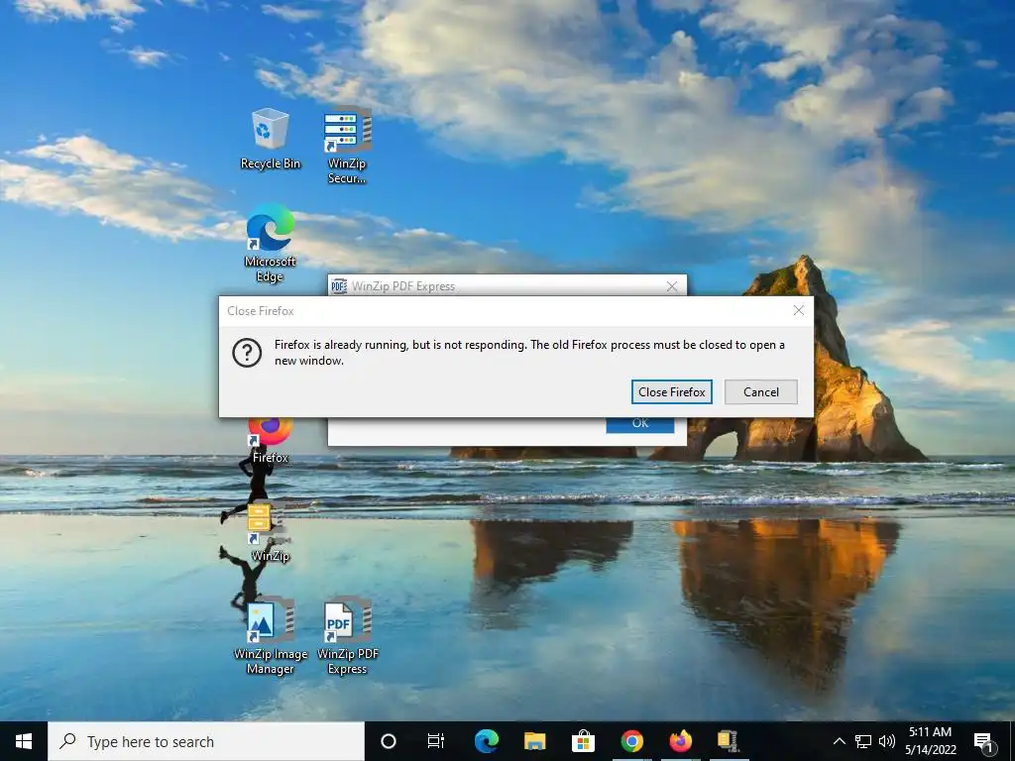The image size is (1015, 761).
Task: Launch Microsoft Edge from the taskbar
Action: (x=486, y=741)
